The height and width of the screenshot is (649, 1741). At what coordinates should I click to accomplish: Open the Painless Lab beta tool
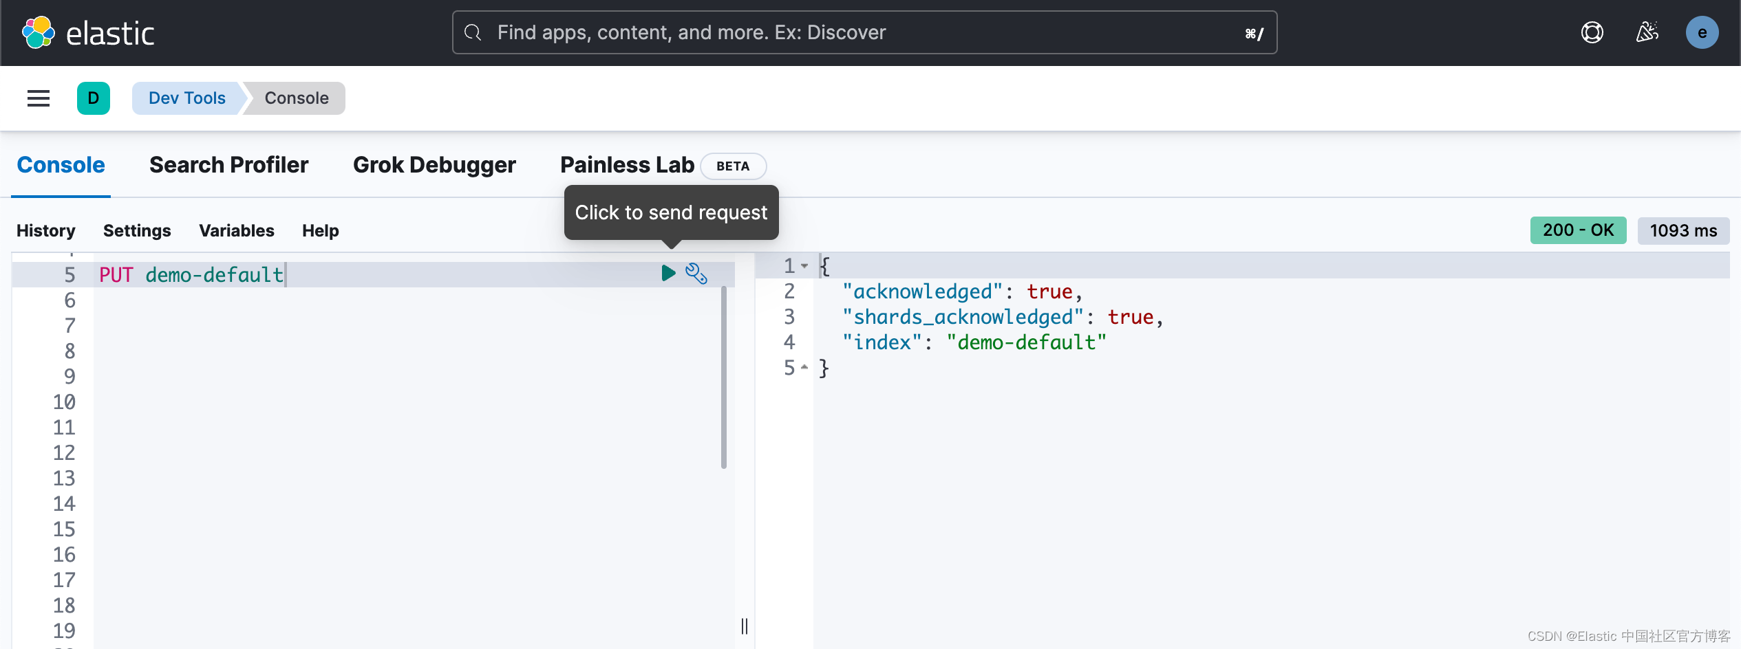tap(627, 165)
